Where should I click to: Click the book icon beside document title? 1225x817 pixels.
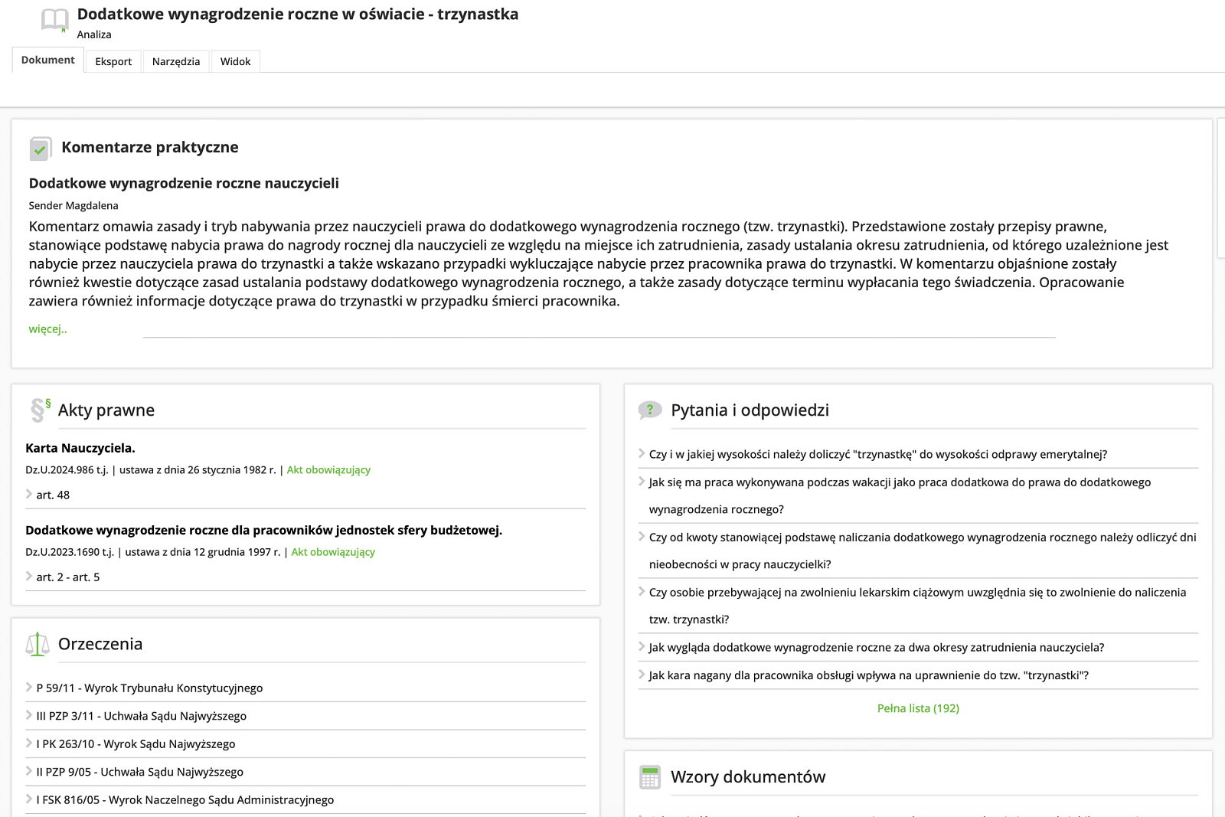click(x=54, y=20)
